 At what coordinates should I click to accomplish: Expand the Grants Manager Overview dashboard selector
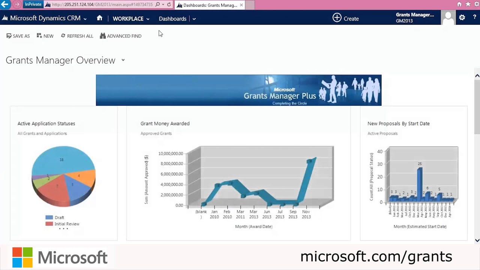(x=123, y=60)
